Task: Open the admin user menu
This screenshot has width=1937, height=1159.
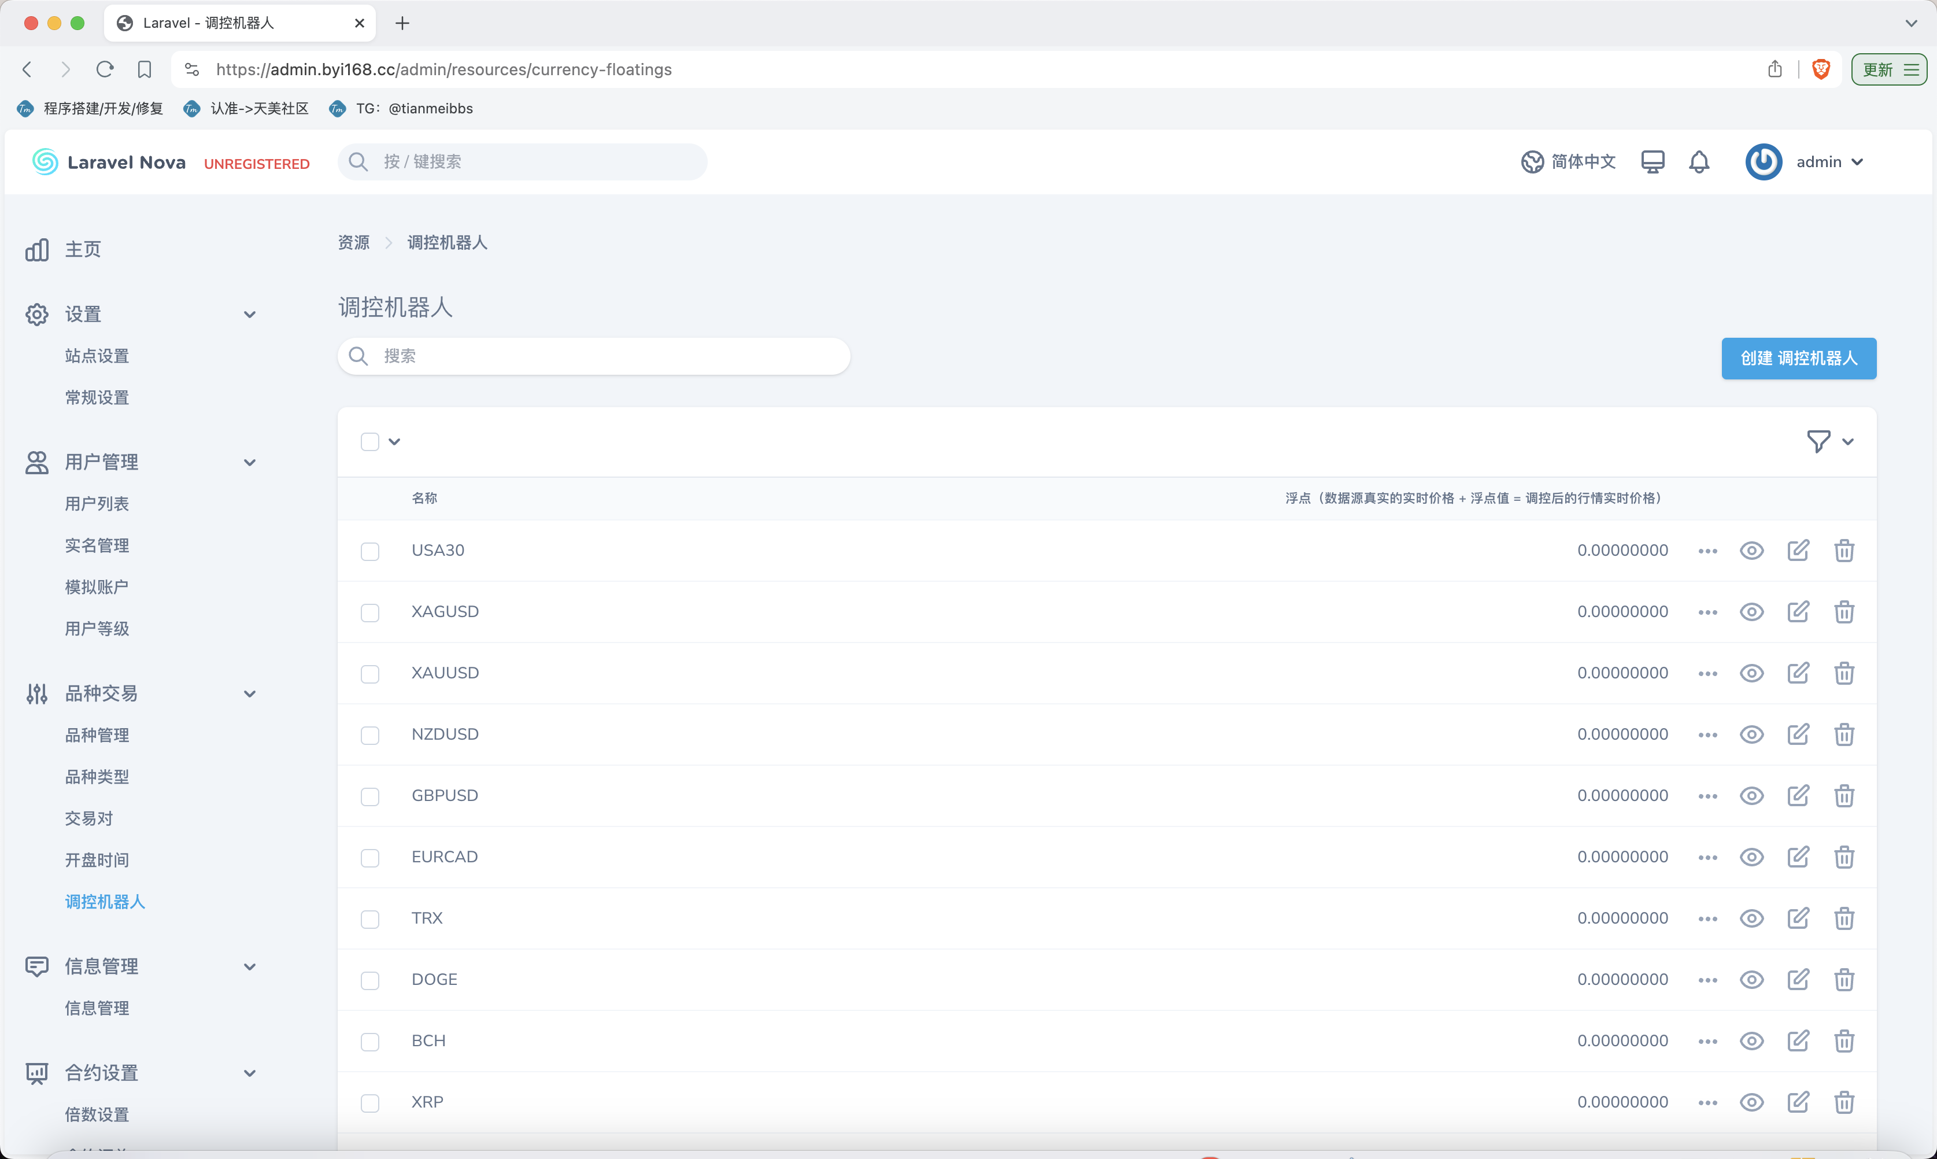Action: click(1804, 162)
